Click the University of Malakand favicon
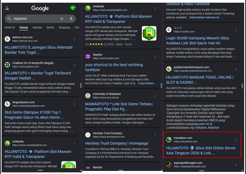 88,96
